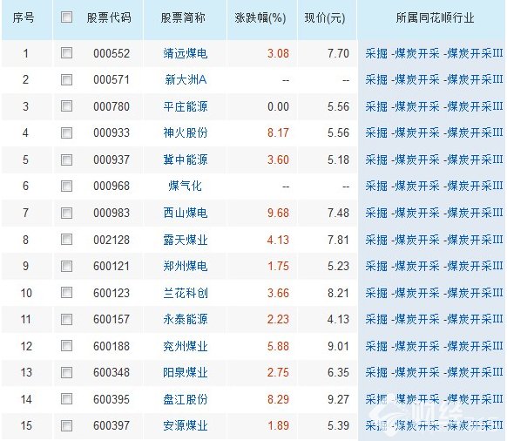Open 永泰能源 stock link
This screenshot has width=507, height=441.
click(x=186, y=319)
